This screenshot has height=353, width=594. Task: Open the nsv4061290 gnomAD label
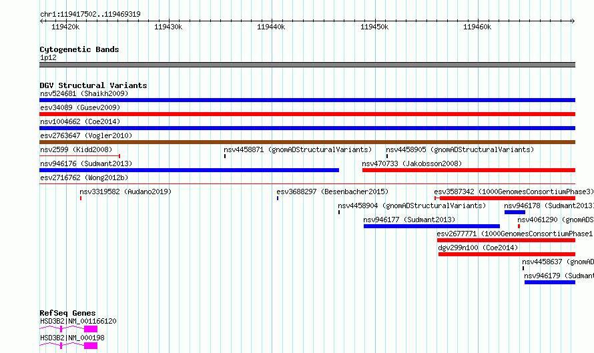point(556,220)
